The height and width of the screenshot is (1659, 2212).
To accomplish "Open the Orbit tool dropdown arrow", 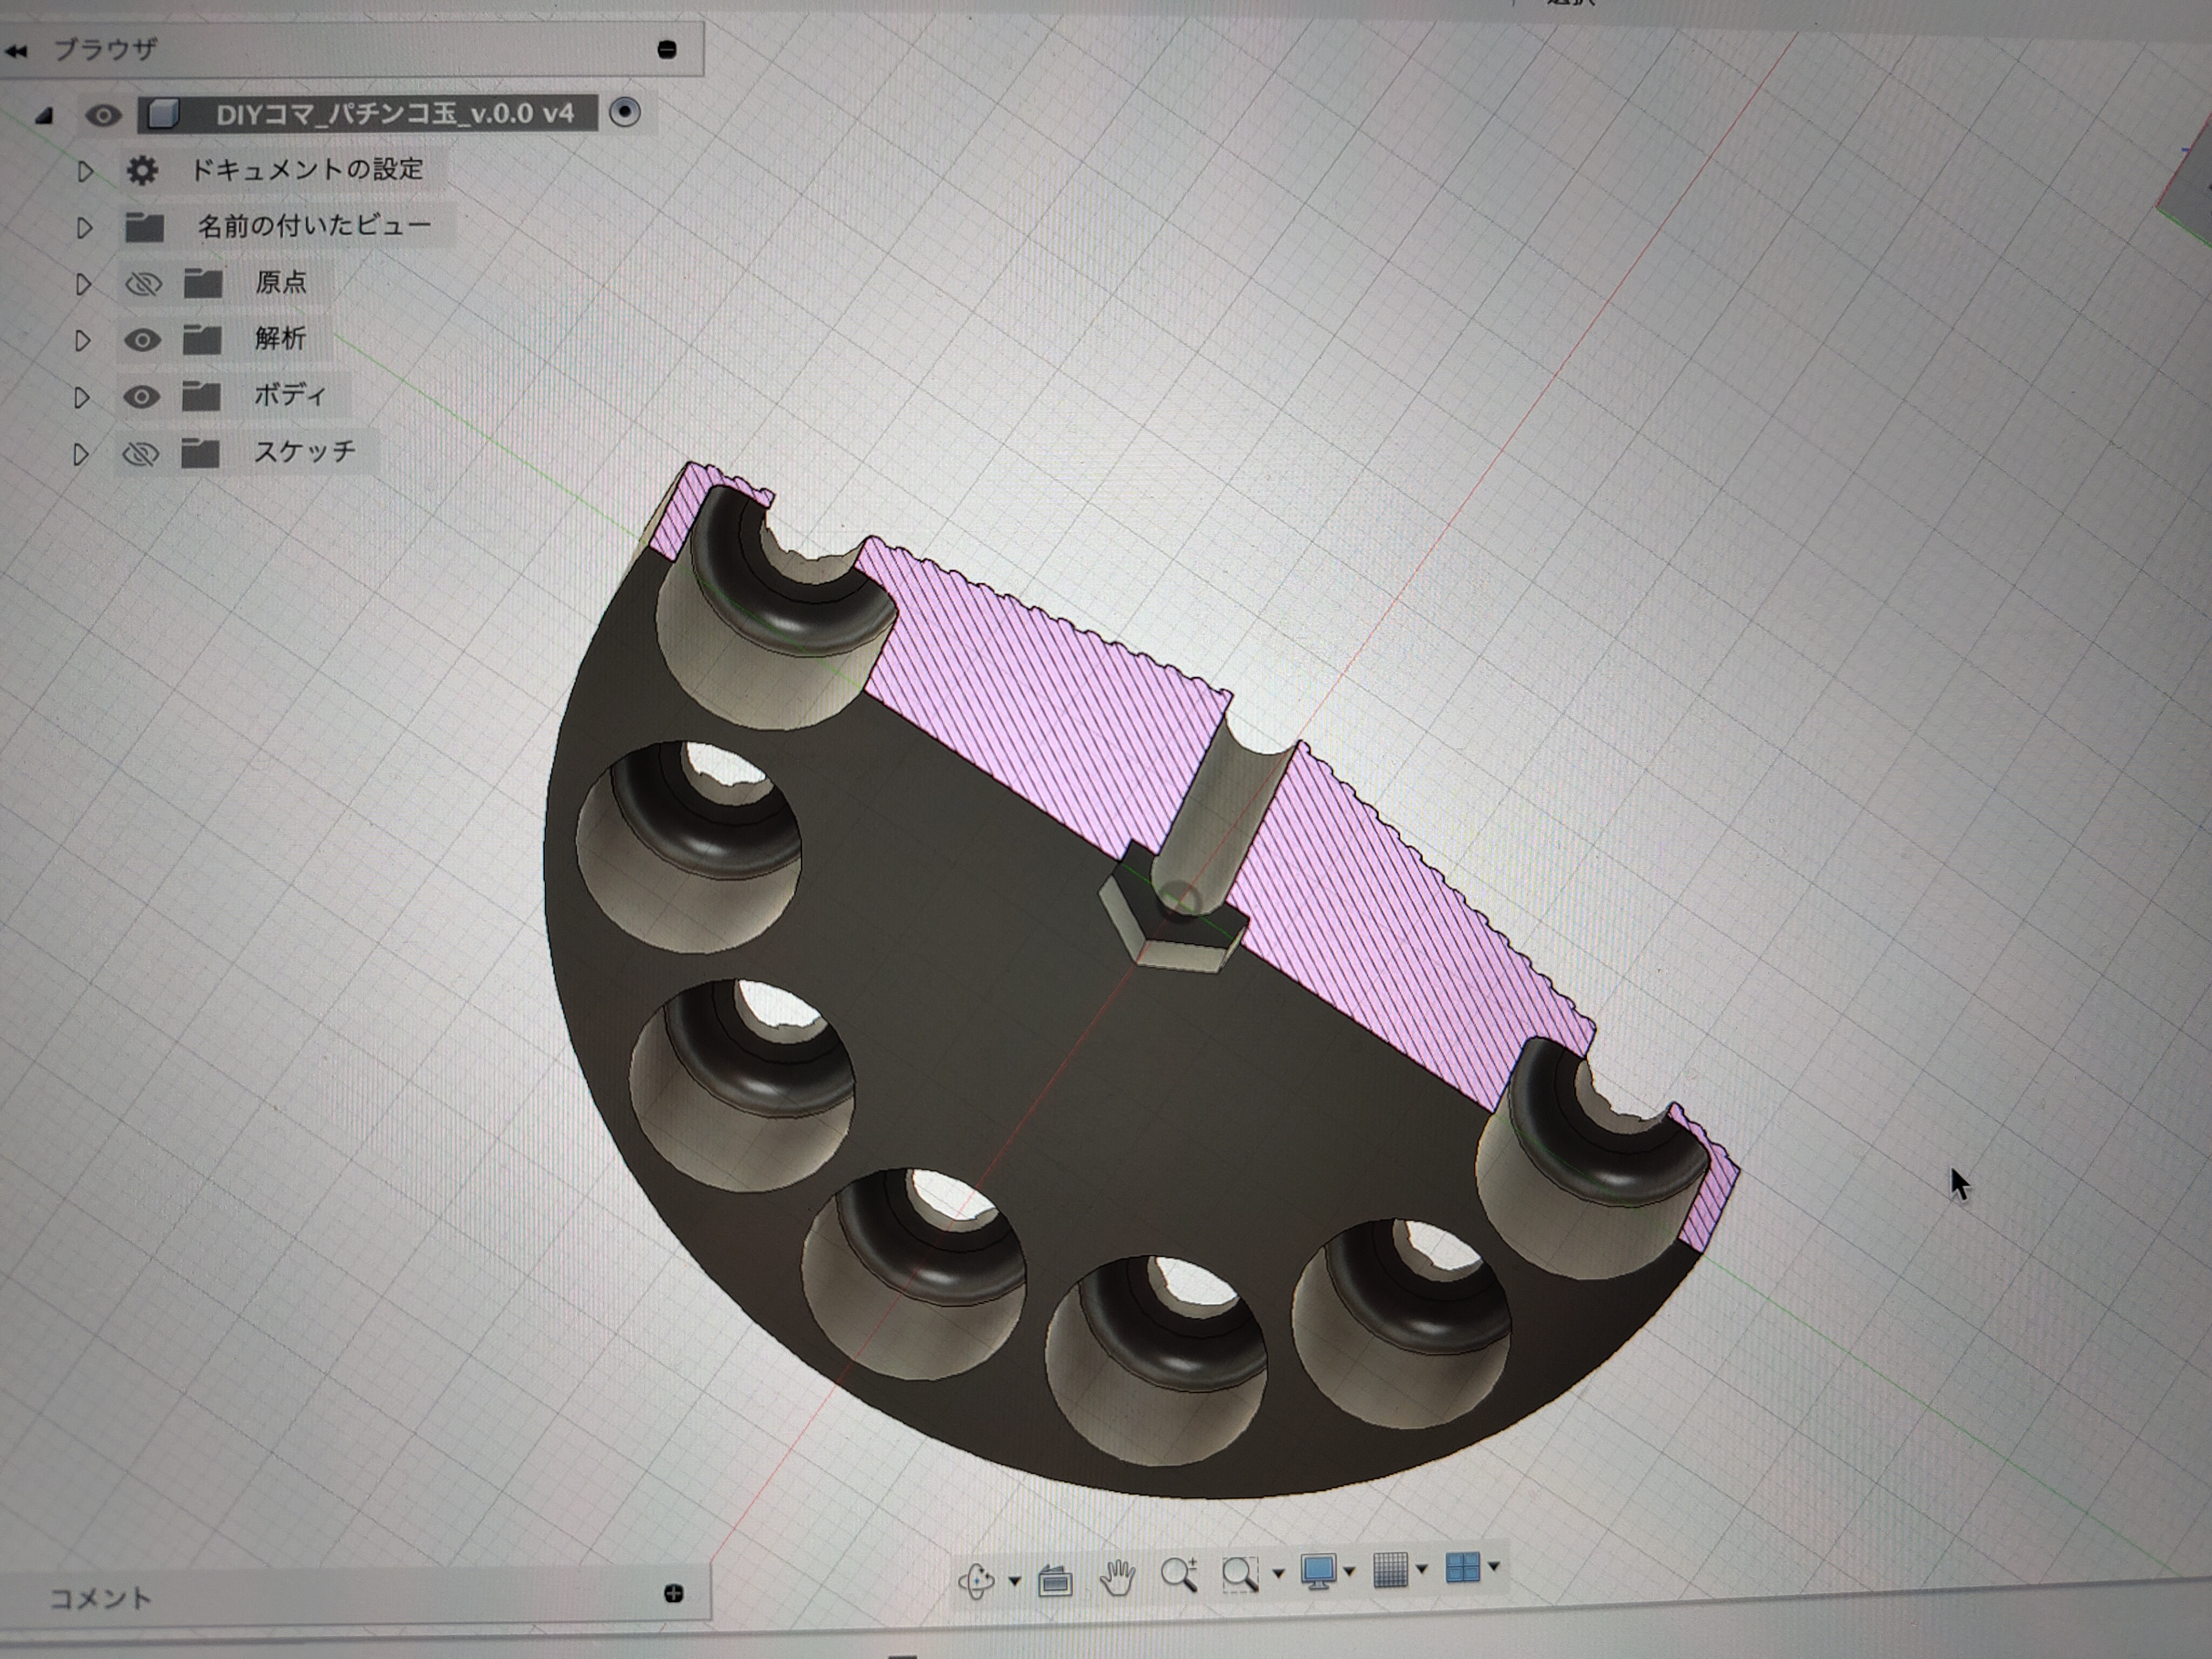I will [x=1014, y=1581].
